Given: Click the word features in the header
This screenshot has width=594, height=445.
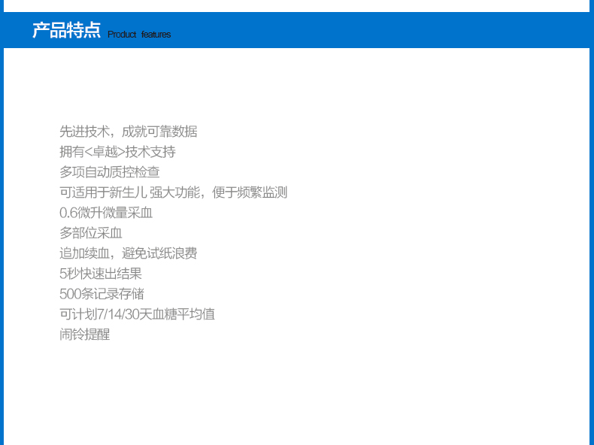Looking at the screenshot, I should pyautogui.click(x=156, y=35).
